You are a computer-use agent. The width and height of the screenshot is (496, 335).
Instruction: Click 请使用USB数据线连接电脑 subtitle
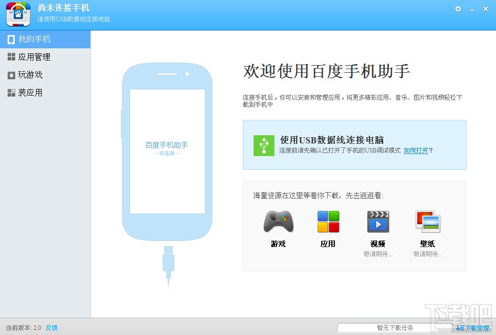[x=74, y=19]
